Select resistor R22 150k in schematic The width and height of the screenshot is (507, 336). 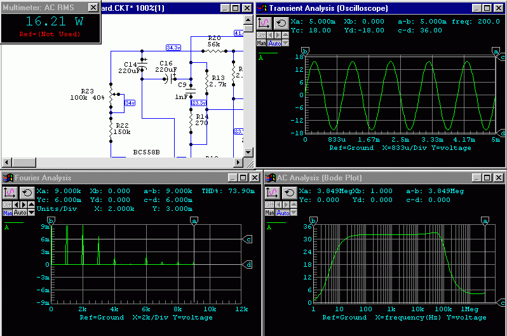tap(111, 129)
